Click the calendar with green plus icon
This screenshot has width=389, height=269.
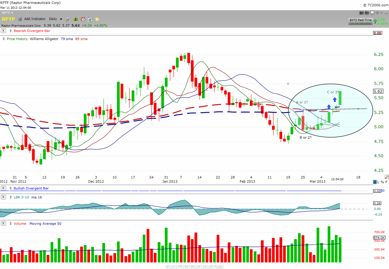point(90,19)
